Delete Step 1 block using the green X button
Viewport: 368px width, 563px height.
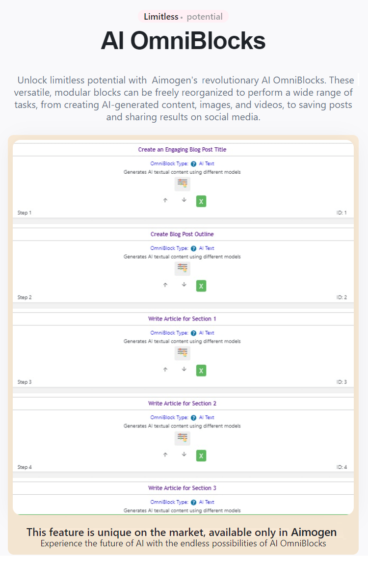201,201
